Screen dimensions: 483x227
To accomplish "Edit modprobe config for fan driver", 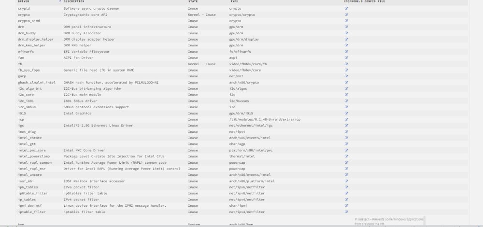I will 346,57.
